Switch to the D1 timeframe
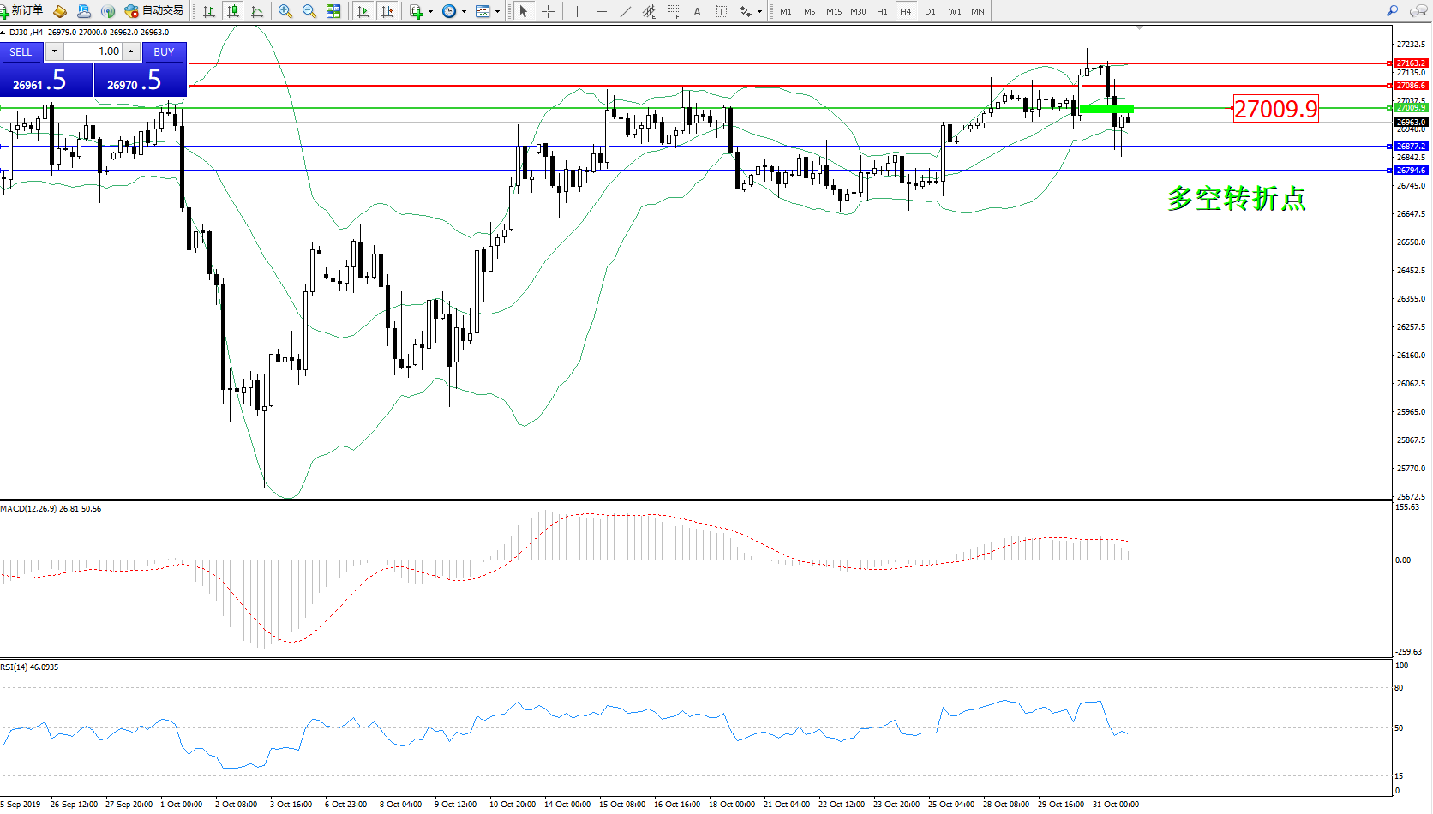Image resolution: width=1433 pixels, height=814 pixels. coord(930,11)
